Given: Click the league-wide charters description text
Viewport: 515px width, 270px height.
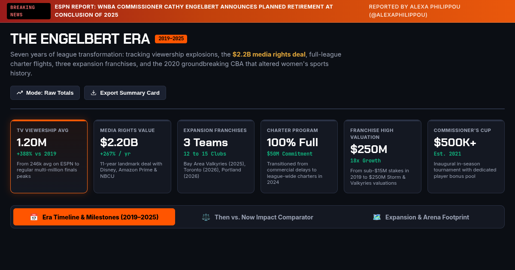Looking at the screenshot, I should tap(295, 173).
